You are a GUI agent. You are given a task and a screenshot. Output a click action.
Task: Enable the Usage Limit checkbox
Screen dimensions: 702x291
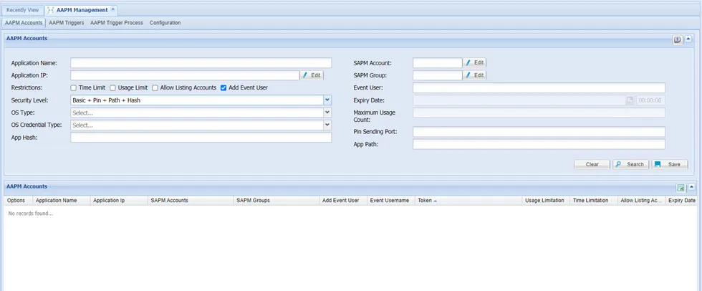[113, 87]
